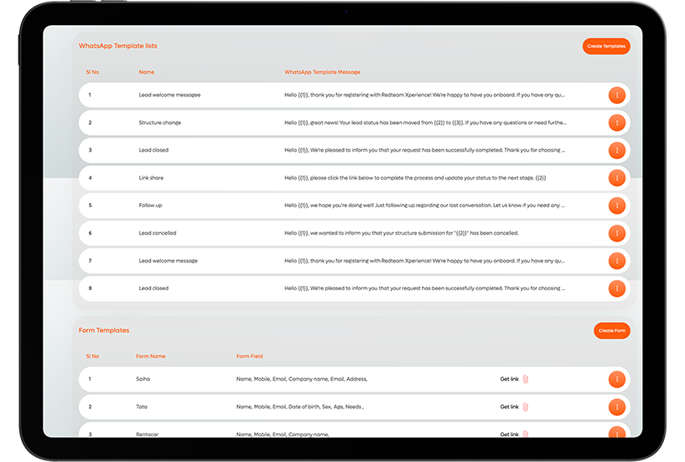Click Sl No header in Form Templates table

click(x=92, y=356)
